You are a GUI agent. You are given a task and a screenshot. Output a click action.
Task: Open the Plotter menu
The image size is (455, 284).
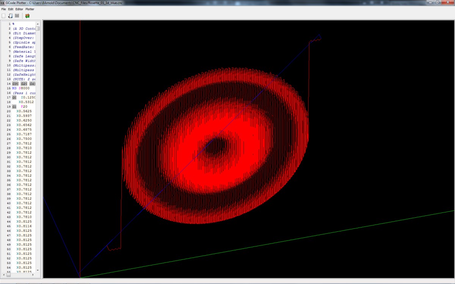coord(30,9)
